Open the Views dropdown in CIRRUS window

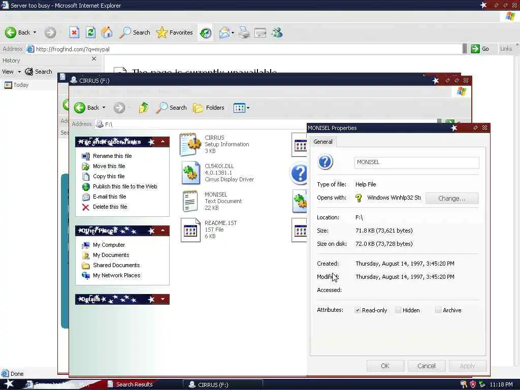(x=241, y=108)
